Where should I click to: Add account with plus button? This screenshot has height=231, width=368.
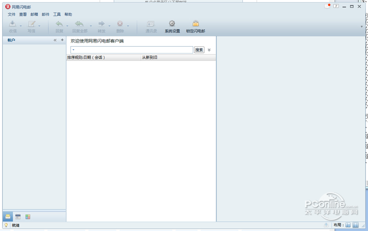(x=62, y=40)
